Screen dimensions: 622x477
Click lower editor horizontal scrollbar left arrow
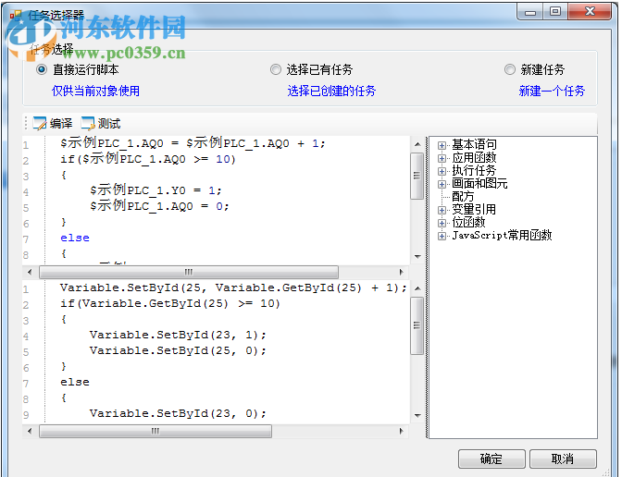(x=30, y=431)
